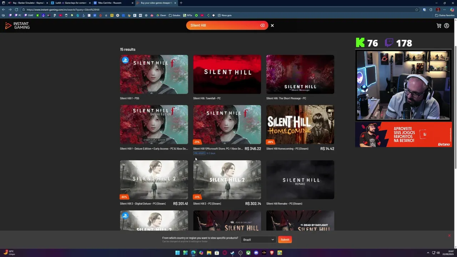Screen dimensions: 457x257
Task: Click the browser back arrow
Action: [4, 10]
